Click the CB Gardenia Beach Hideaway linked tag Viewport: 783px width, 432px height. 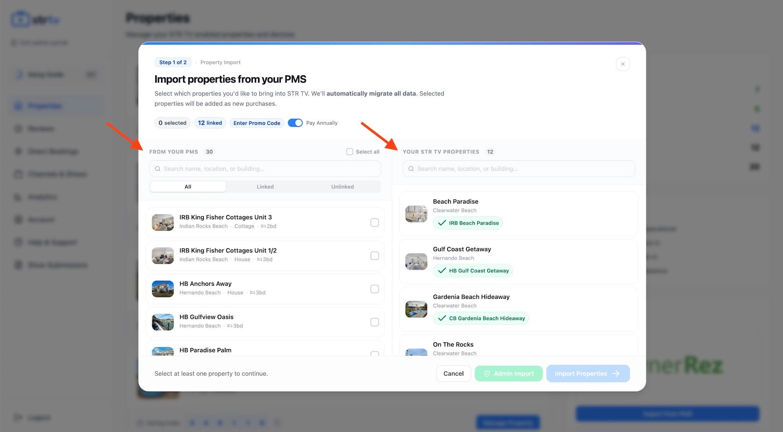coord(481,319)
